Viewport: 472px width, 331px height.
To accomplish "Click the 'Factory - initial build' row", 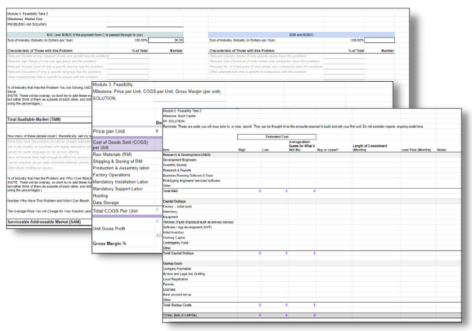I will 177,206.
